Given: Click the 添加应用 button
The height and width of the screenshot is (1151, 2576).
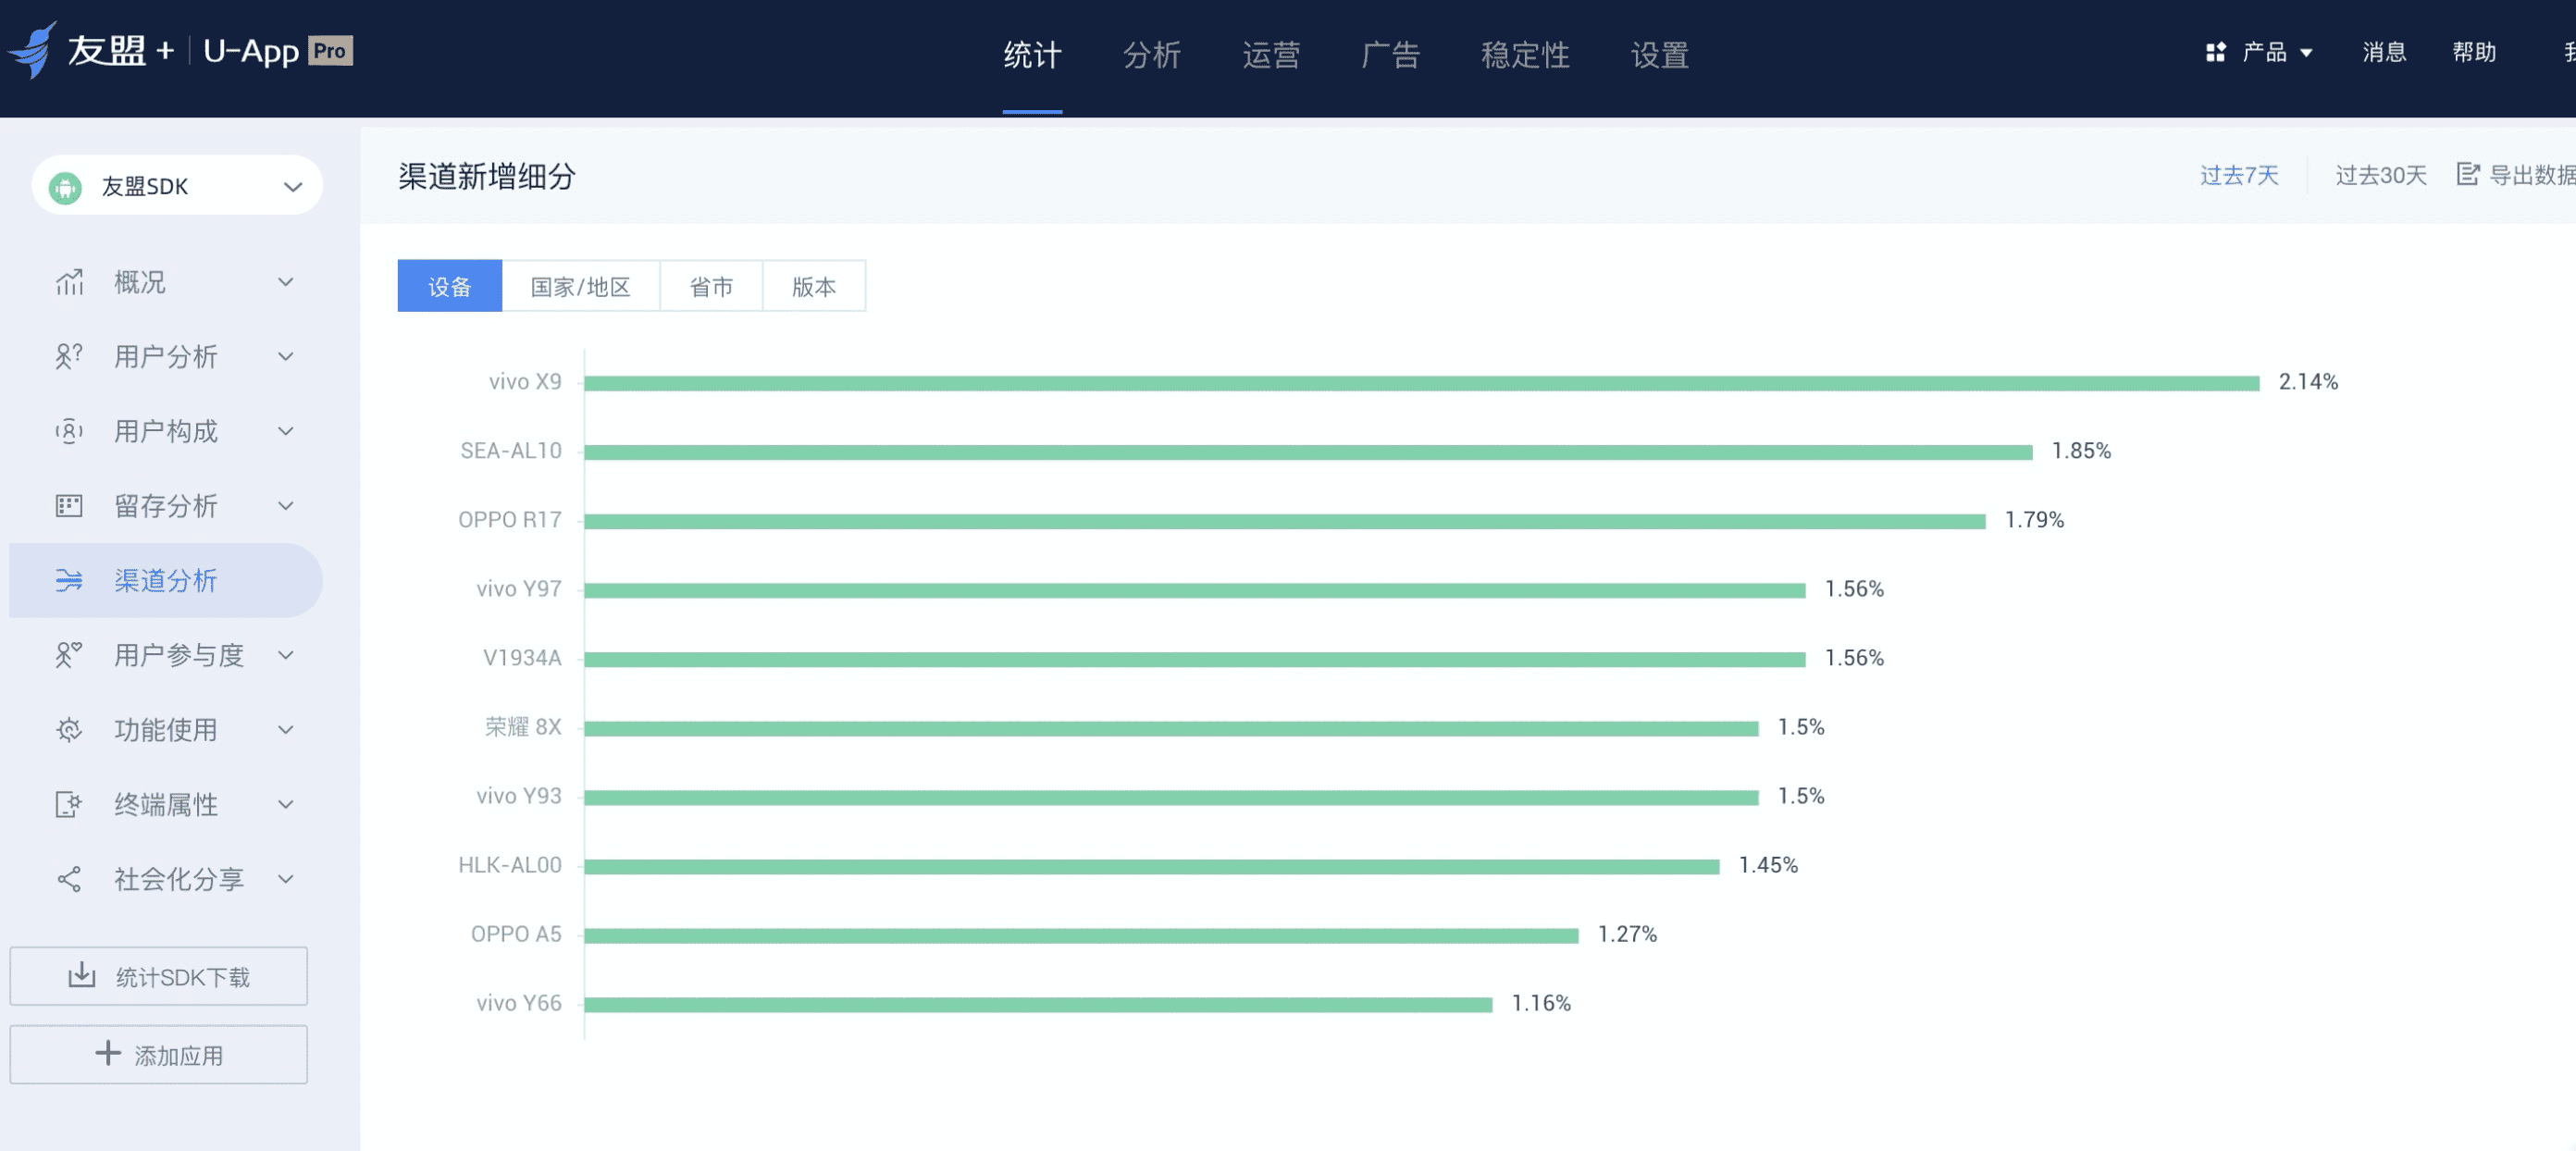Looking at the screenshot, I should pyautogui.click(x=159, y=1054).
